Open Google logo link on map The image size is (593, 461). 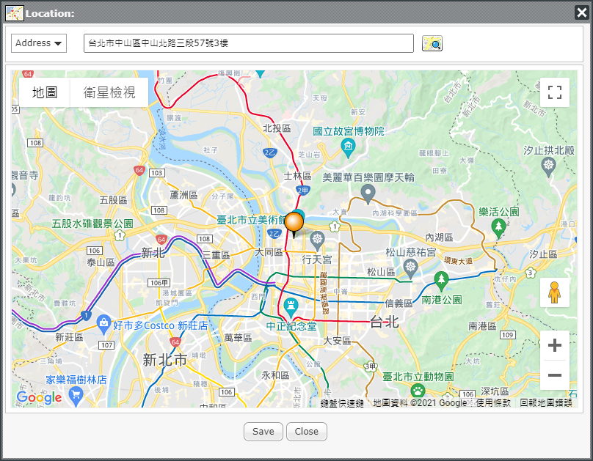(39, 397)
